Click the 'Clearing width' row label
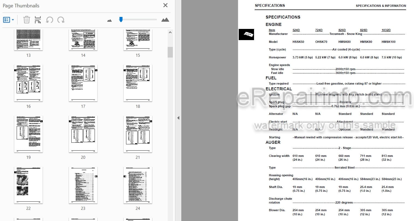This screenshot has width=414, height=221. tap(279, 156)
